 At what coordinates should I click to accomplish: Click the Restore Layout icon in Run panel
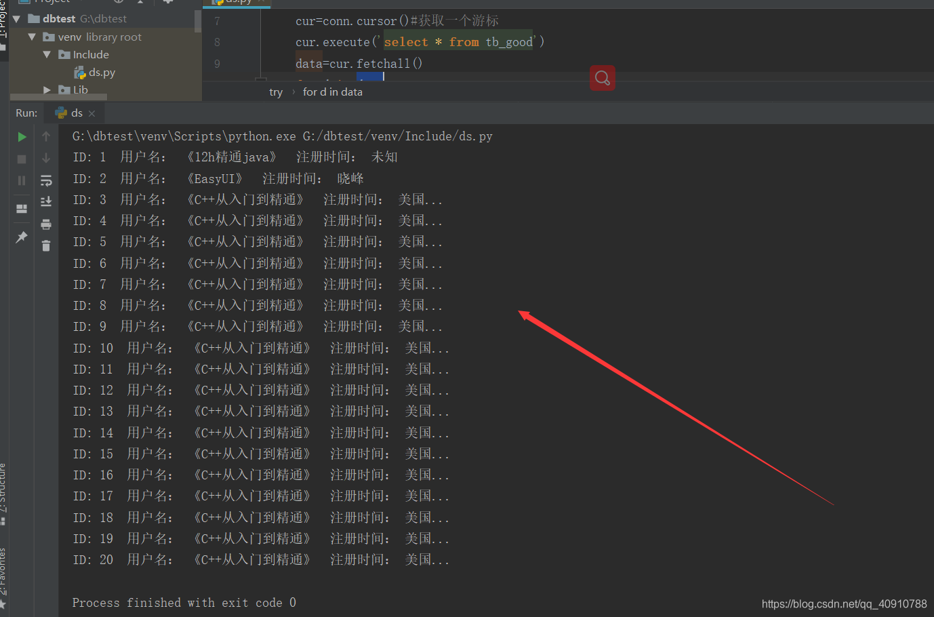coord(22,209)
